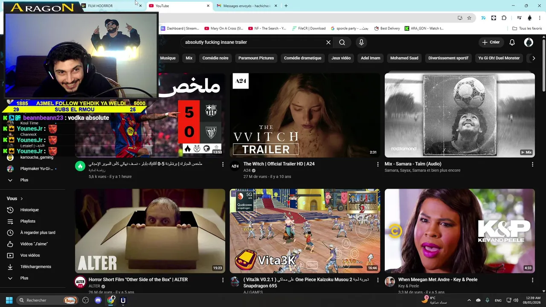Click the magnifying glass search button
The height and width of the screenshot is (307, 546).
point(342,42)
